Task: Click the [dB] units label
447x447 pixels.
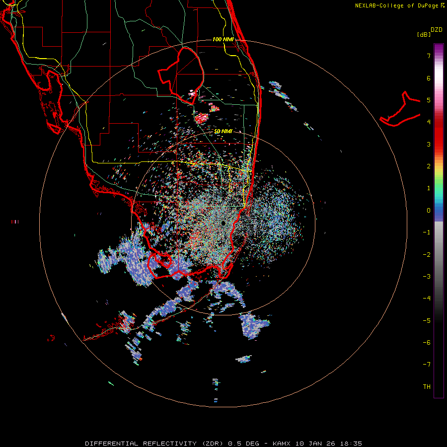Action: pos(424,34)
